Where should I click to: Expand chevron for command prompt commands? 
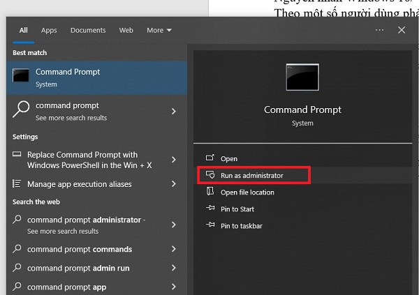point(174,249)
